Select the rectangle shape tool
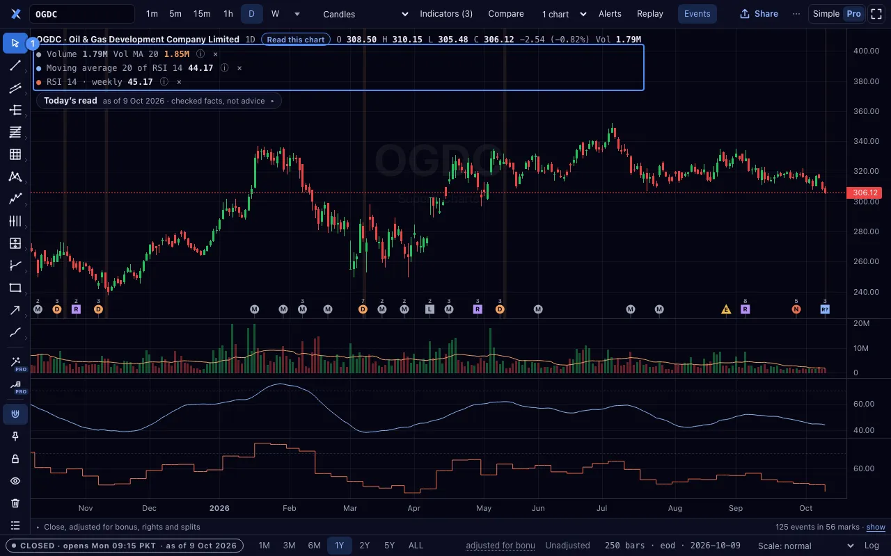Viewport: 891px width, 556px height. [x=15, y=288]
